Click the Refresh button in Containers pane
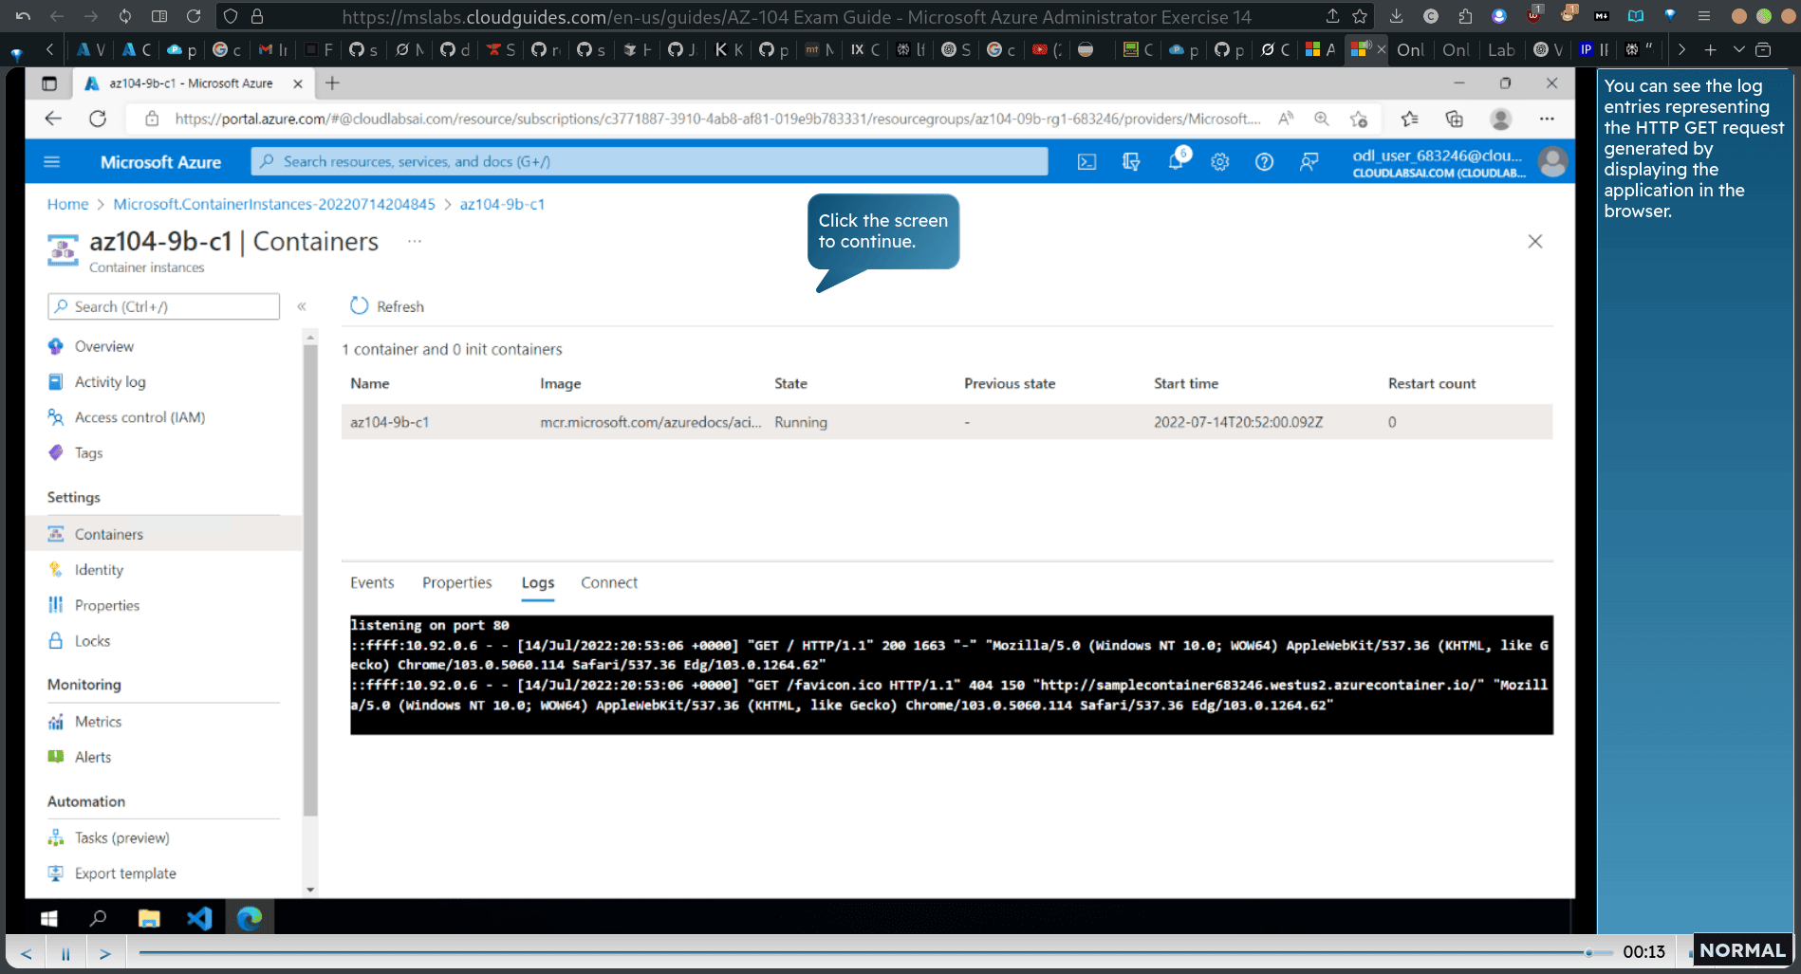This screenshot has width=1801, height=974. (x=387, y=306)
